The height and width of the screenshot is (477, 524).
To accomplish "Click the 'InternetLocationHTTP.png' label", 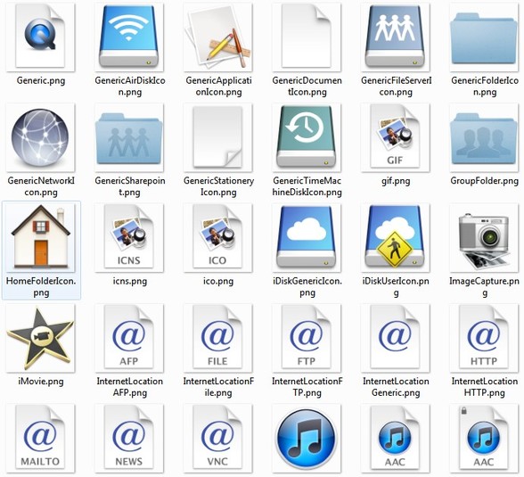I will tap(485, 387).
